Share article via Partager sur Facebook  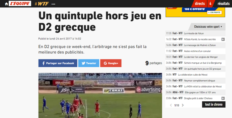(x=58, y=63)
